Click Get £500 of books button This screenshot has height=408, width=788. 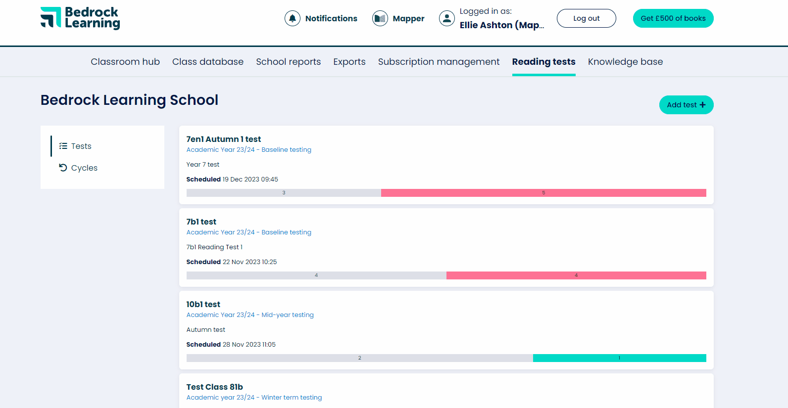[673, 18]
